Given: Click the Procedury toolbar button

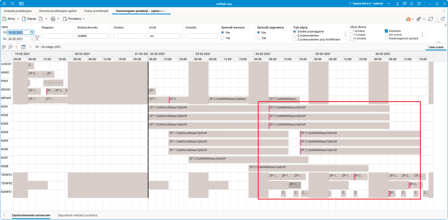Looking at the screenshot, I should 74,19.
